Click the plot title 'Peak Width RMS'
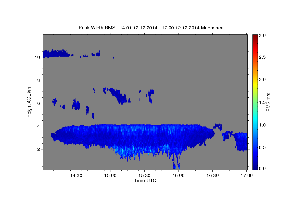 [x=97, y=28]
